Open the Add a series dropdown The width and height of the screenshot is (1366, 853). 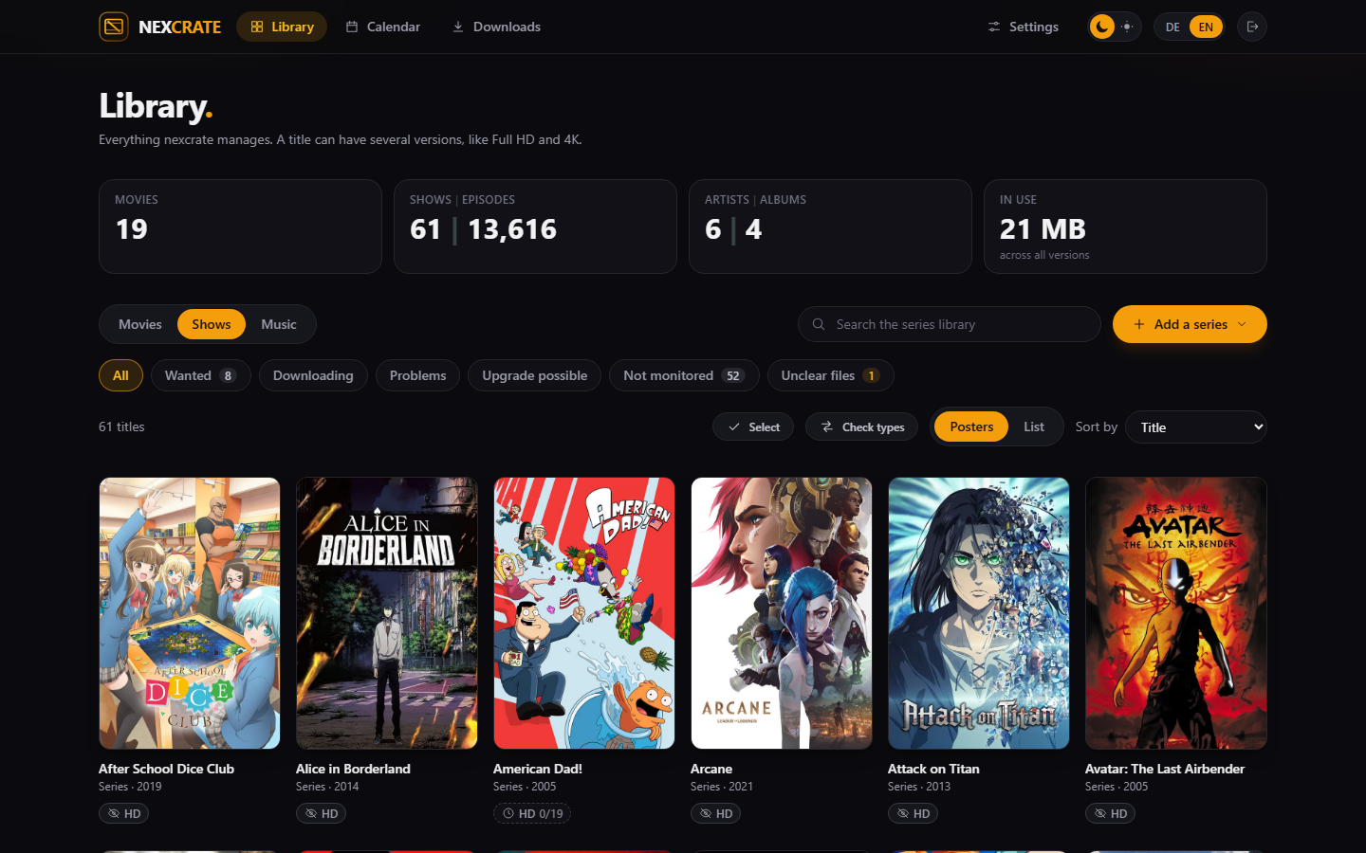(x=1190, y=324)
